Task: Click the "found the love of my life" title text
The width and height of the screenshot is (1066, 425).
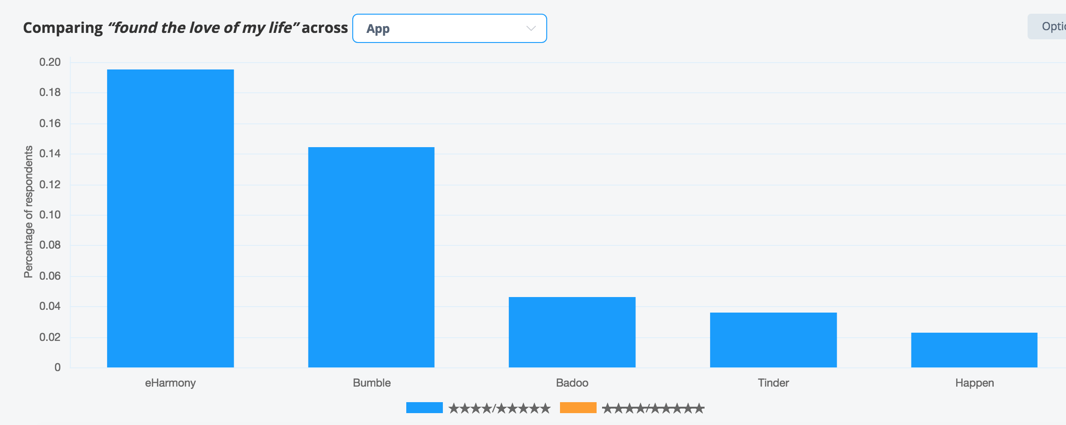Action: point(203,28)
